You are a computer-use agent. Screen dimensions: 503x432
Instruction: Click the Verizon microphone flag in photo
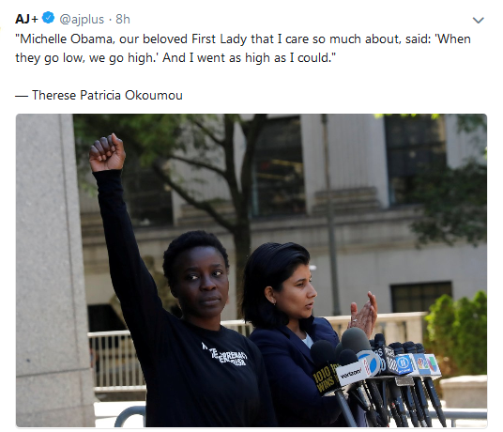(353, 374)
